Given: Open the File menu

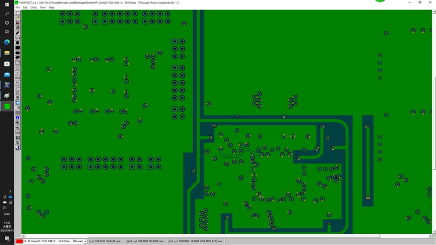Looking at the screenshot, I should (18, 7).
